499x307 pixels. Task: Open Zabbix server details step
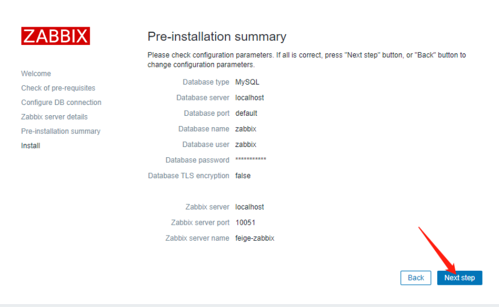coord(54,117)
